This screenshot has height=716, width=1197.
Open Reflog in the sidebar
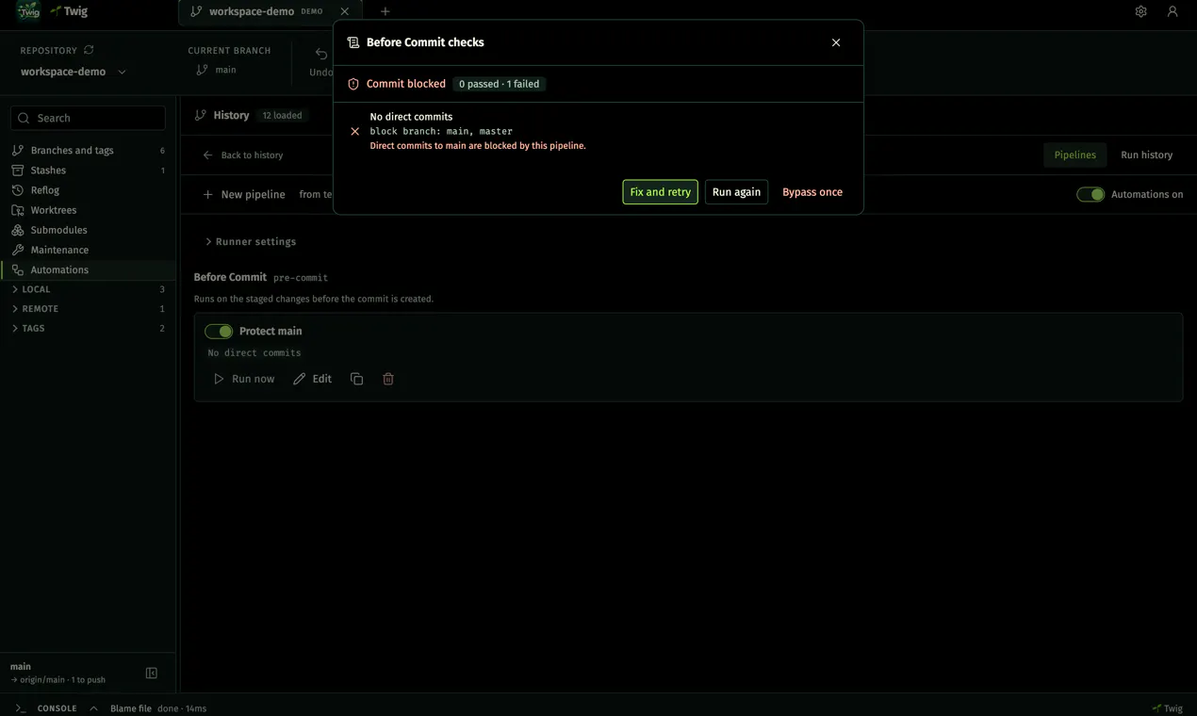(88, 190)
